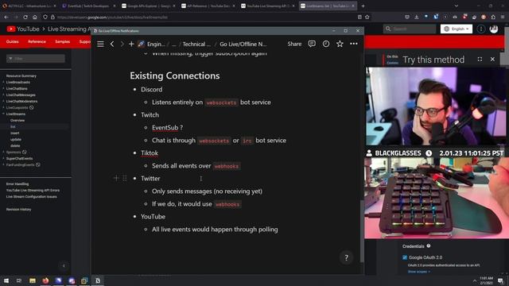Click the sidebar filter input
Image resolution: width=509 pixels, height=286 pixels.
click(35, 58)
